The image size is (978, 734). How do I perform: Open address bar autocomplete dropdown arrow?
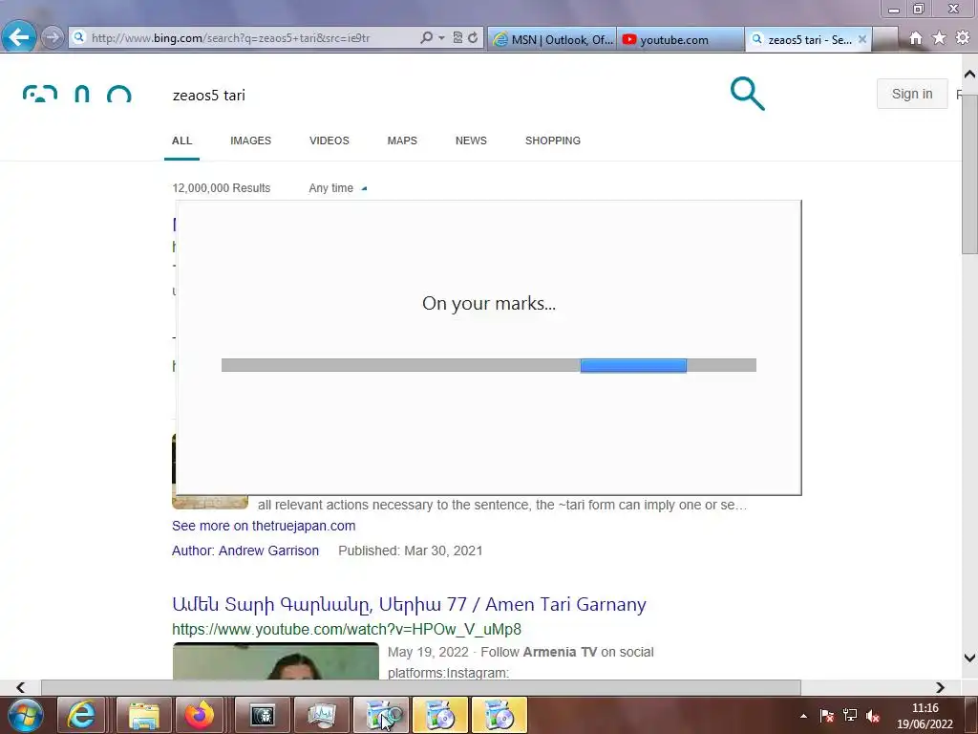pyautogui.click(x=441, y=38)
